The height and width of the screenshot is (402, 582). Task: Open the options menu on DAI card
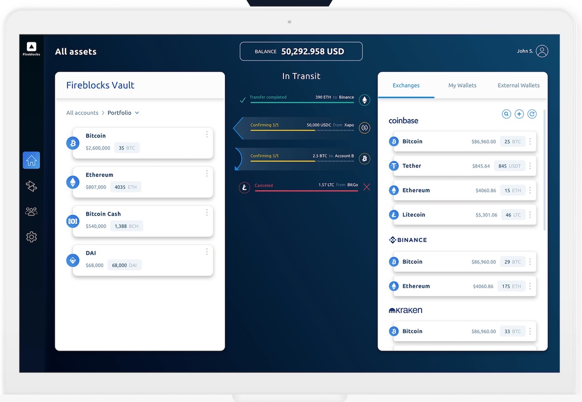click(x=207, y=252)
